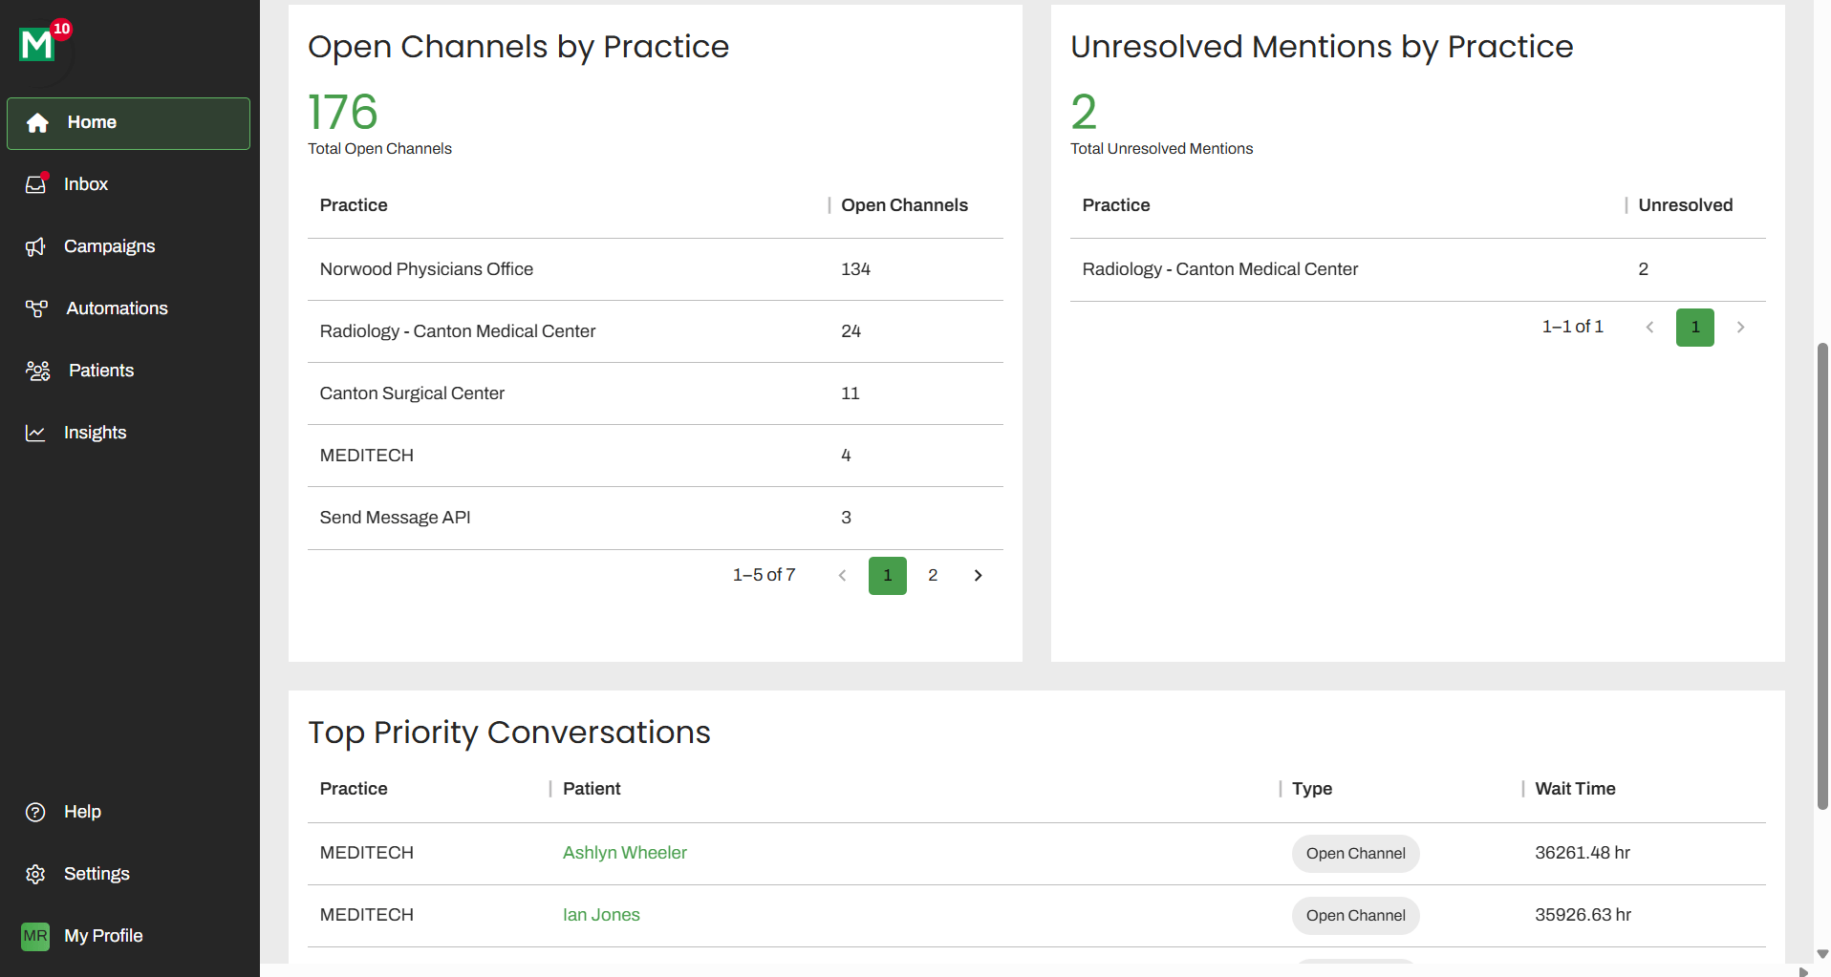Click the 2 total unresolved mentions figure
Screen dimensions: 1831x977
(x=1084, y=112)
